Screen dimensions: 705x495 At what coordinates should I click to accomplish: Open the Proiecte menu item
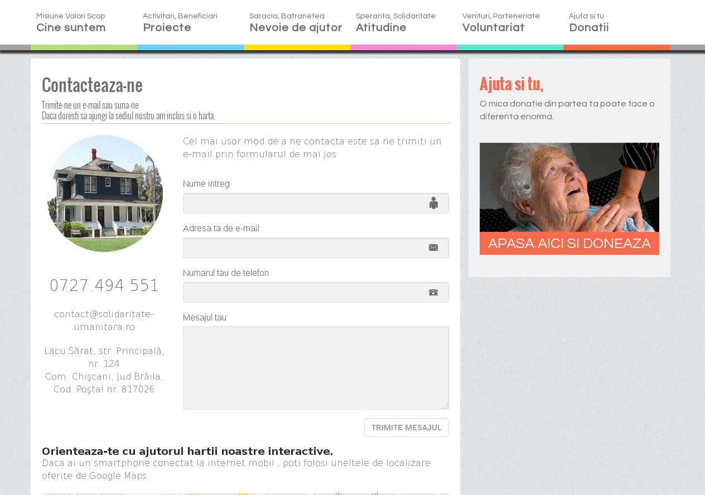(167, 27)
